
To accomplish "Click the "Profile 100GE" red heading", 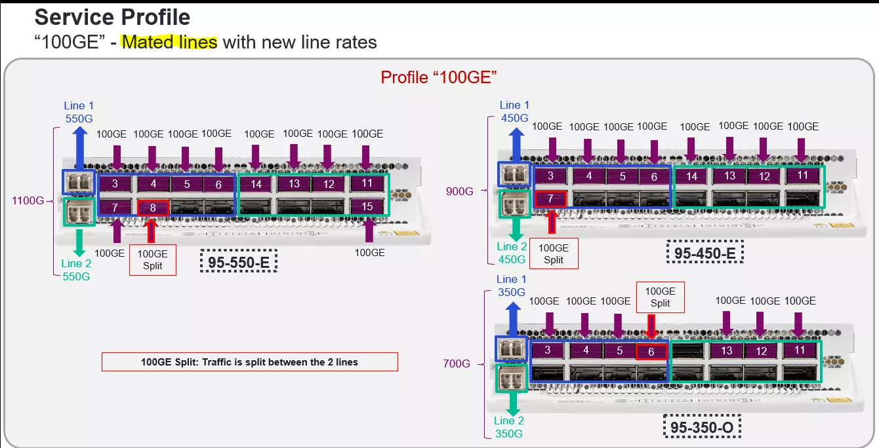I will pyautogui.click(x=439, y=77).
